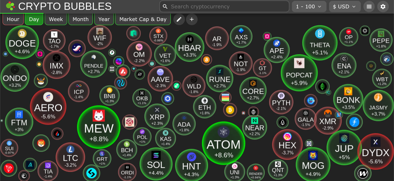Open the $ USD currency dropdown
Screen dimensions: 394x181
point(345,6)
